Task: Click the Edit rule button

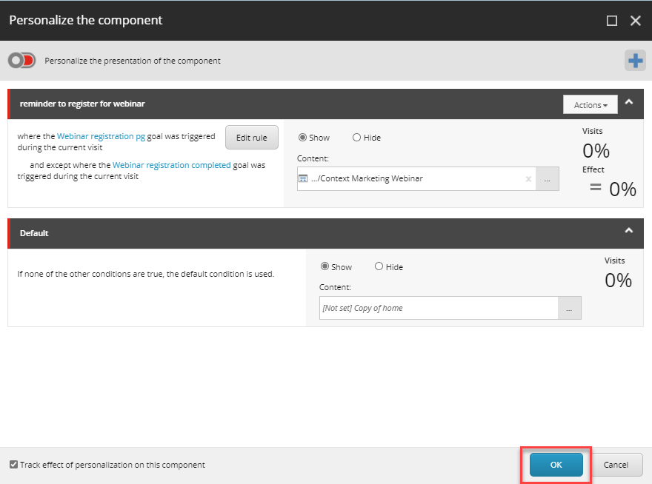Action: tap(252, 138)
